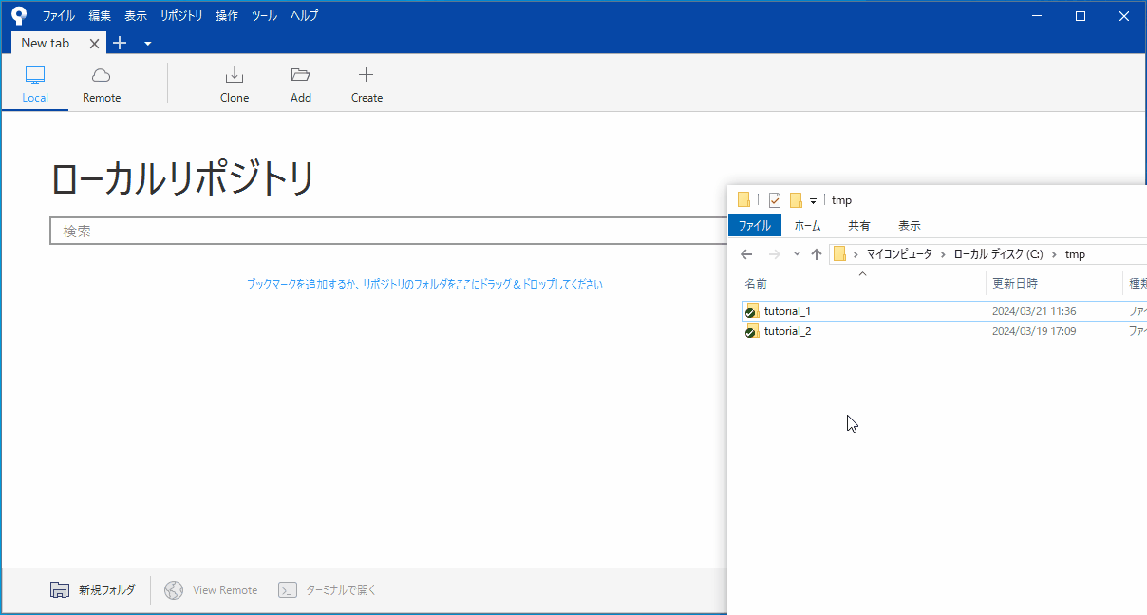Expand the chevron before マイコンピュータ
The height and width of the screenshot is (615, 1147).
[x=856, y=254]
